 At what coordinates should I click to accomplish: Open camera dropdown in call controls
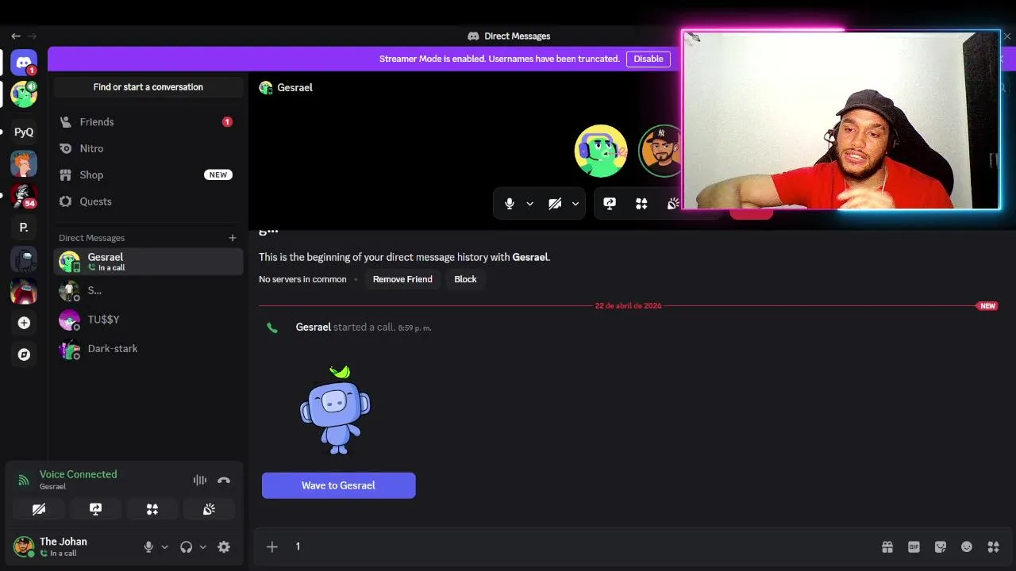[575, 204]
